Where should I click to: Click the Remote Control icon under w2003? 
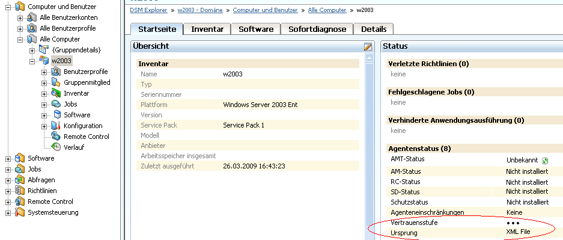56,136
